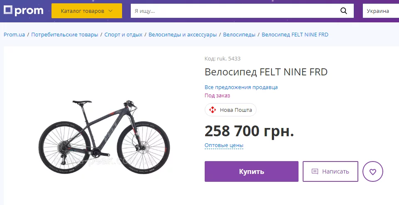Open Все предложения продавца link
The height and width of the screenshot is (205, 399).
coord(241,87)
